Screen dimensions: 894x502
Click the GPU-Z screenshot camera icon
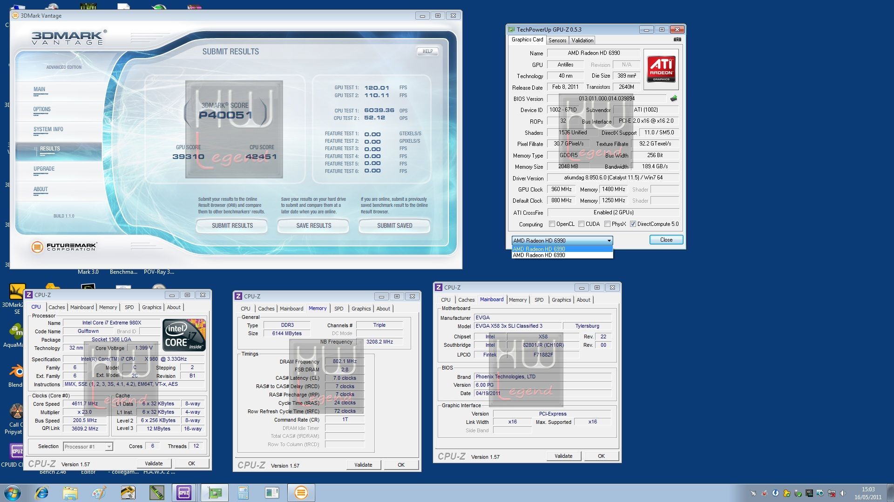[677, 40]
